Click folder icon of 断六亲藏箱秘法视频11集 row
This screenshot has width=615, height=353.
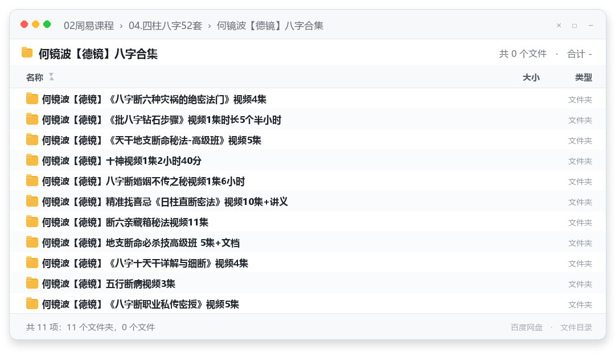(x=32, y=221)
